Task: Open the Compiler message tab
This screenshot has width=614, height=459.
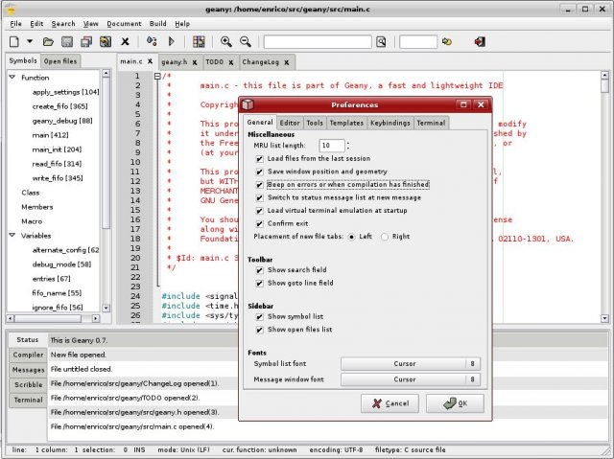Action: [x=28, y=355]
